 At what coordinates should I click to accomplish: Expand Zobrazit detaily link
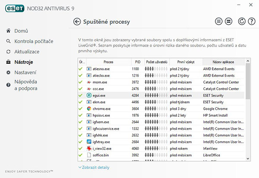[94, 168]
